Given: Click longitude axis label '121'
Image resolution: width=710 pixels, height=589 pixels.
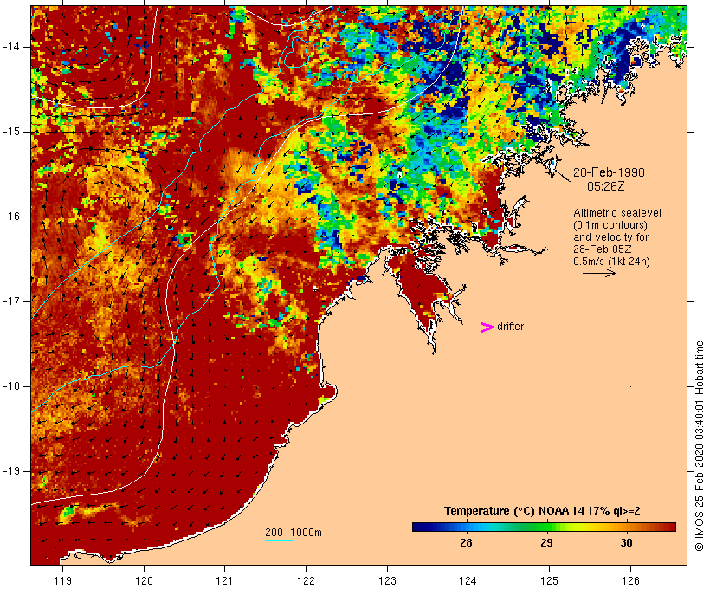Looking at the screenshot, I should pyautogui.click(x=224, y=581).
